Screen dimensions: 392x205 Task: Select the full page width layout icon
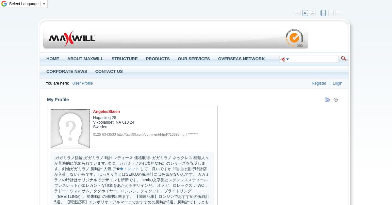[x=338, y=13]
